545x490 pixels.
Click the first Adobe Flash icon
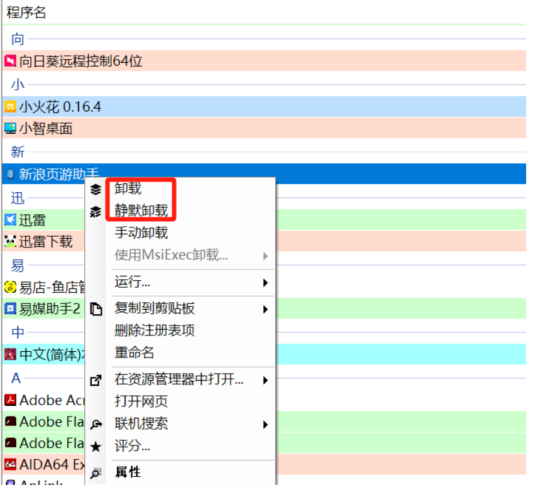pyautogui.click(x=10, y=422)
